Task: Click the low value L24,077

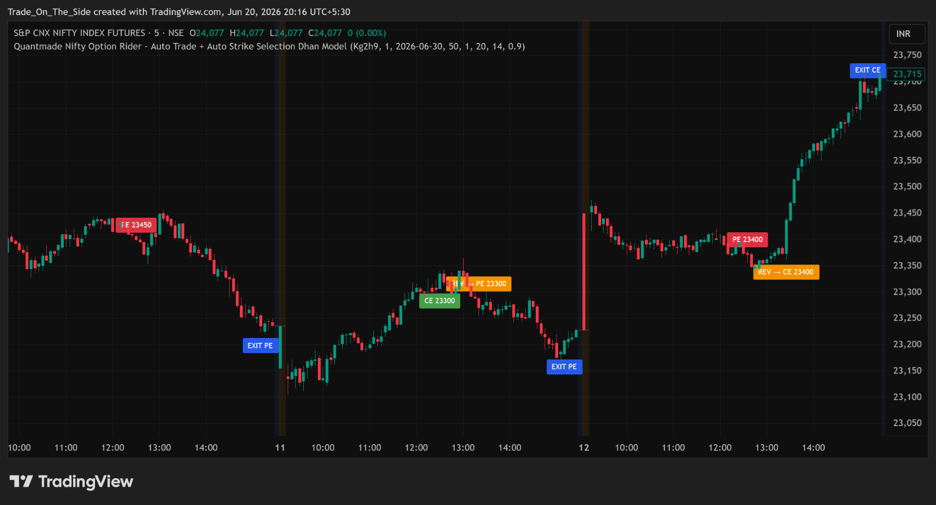Action: 286,33
